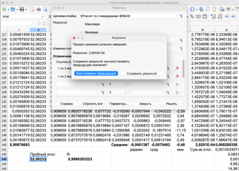This screenshot has width=239, height=171.
Task: Click value shrink icon in fourth constraint row
Action: click(168, 92)
